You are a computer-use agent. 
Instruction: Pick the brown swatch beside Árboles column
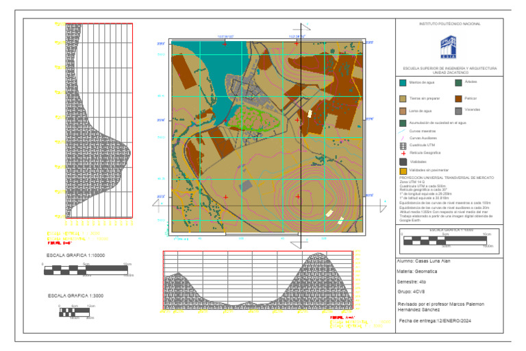tap(458, 99)
